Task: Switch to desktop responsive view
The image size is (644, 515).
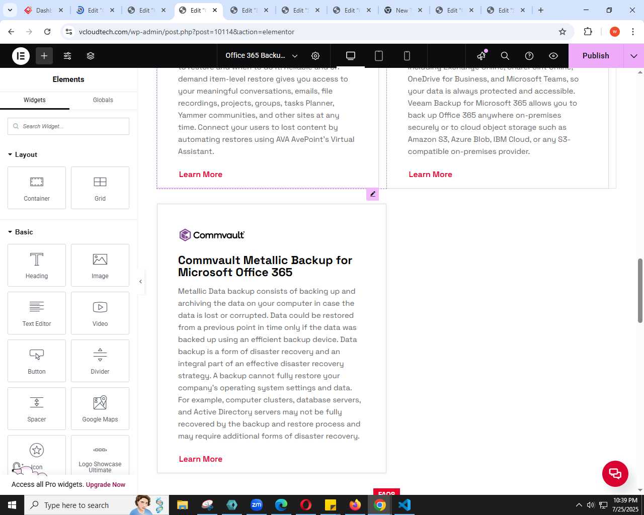Action: coord(351,56)
